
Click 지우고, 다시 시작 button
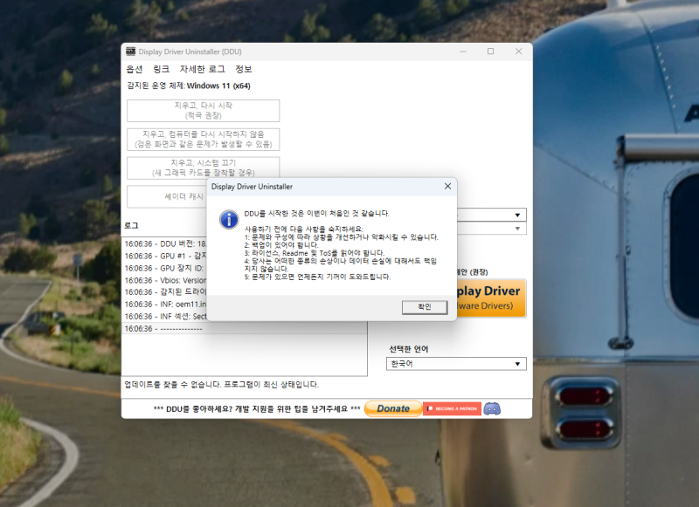[x=204, y=111]
